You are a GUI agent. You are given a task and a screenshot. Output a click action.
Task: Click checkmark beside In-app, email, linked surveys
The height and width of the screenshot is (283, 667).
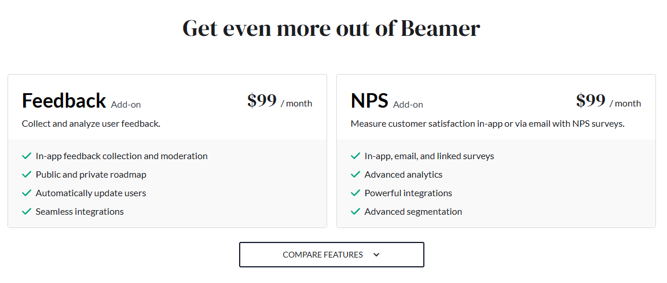[355, 156]
